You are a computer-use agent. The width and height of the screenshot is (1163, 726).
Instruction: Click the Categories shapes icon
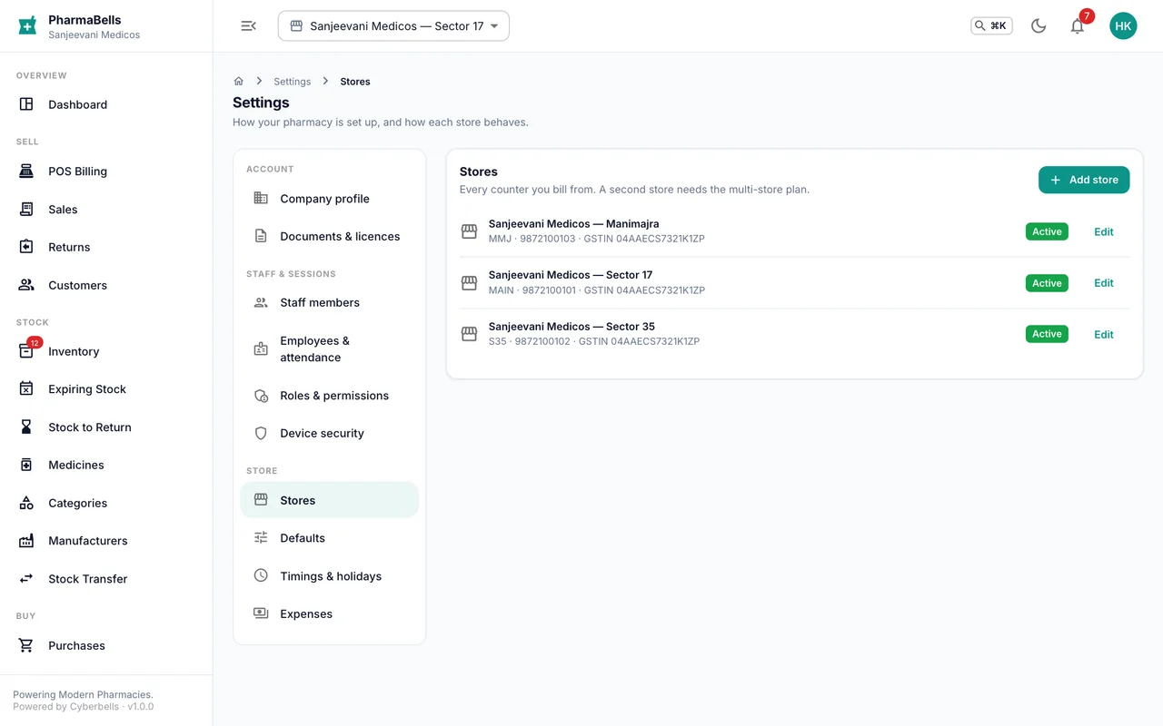[26, 503]
